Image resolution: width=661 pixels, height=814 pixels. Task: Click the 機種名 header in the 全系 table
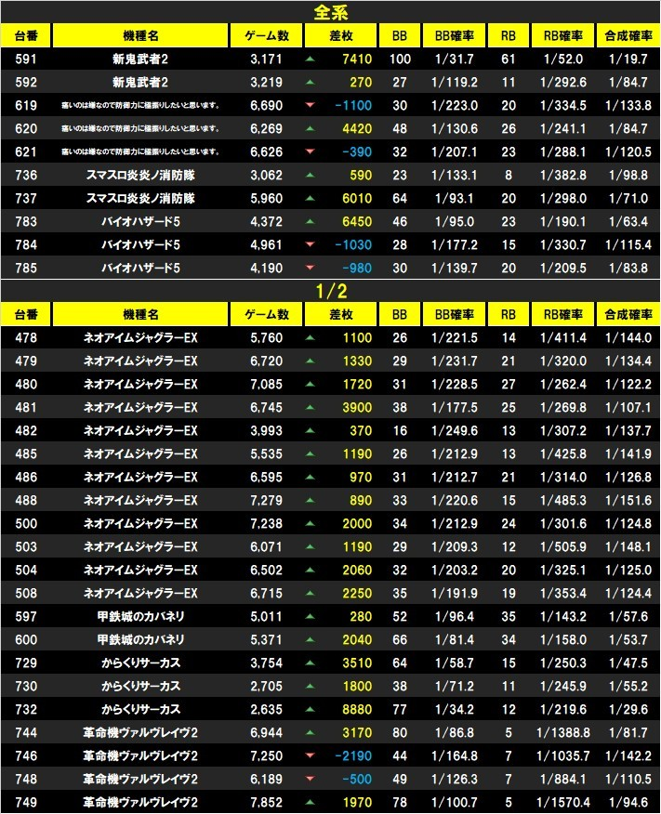(x=140, y=36)
